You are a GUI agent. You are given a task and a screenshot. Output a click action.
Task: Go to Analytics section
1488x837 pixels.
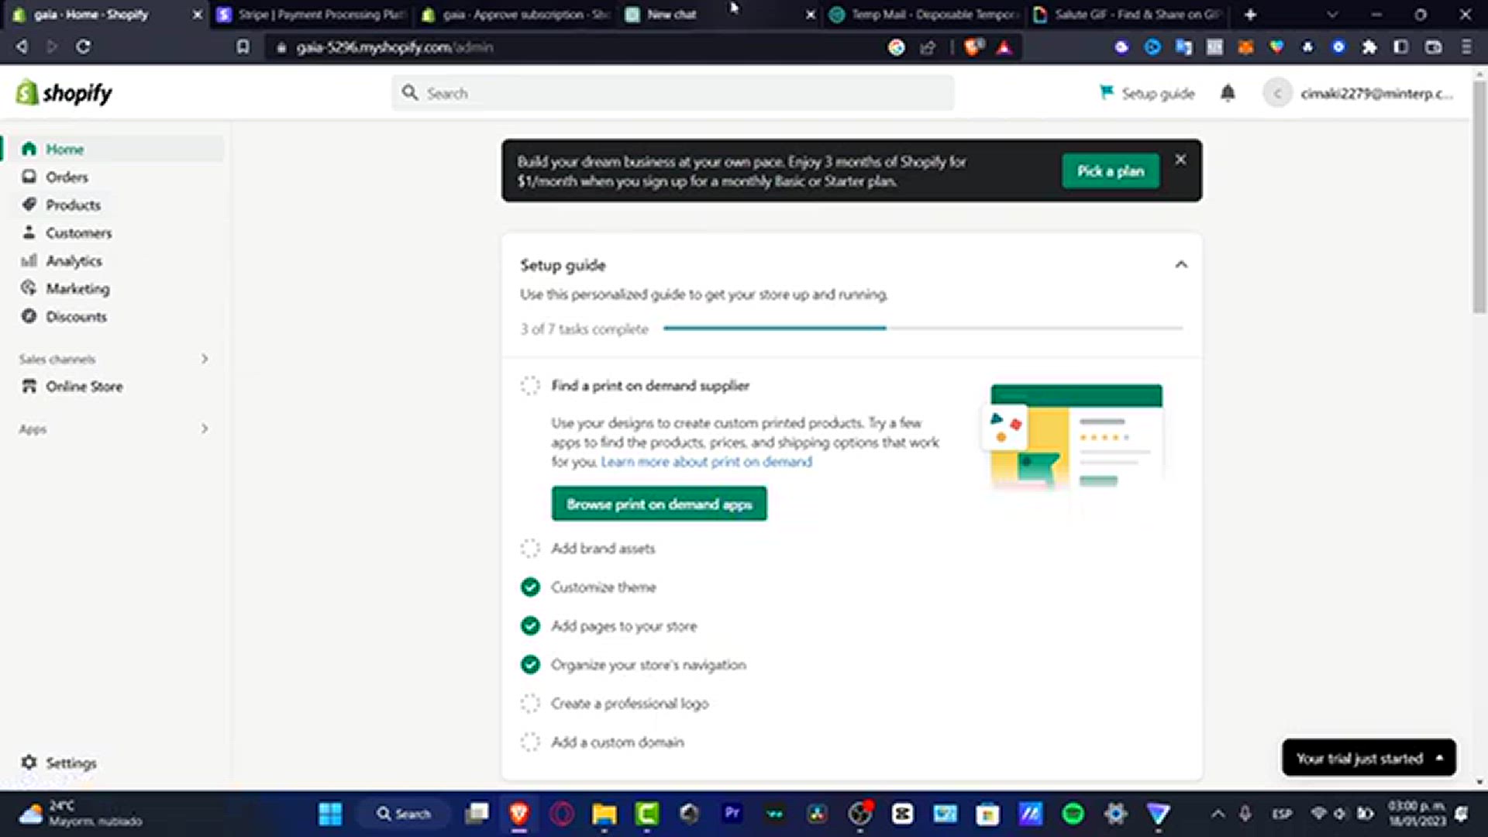[74, 260]
